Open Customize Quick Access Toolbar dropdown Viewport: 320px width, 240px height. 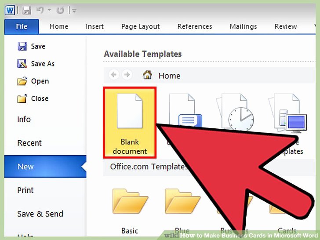(x=74, y=10)
